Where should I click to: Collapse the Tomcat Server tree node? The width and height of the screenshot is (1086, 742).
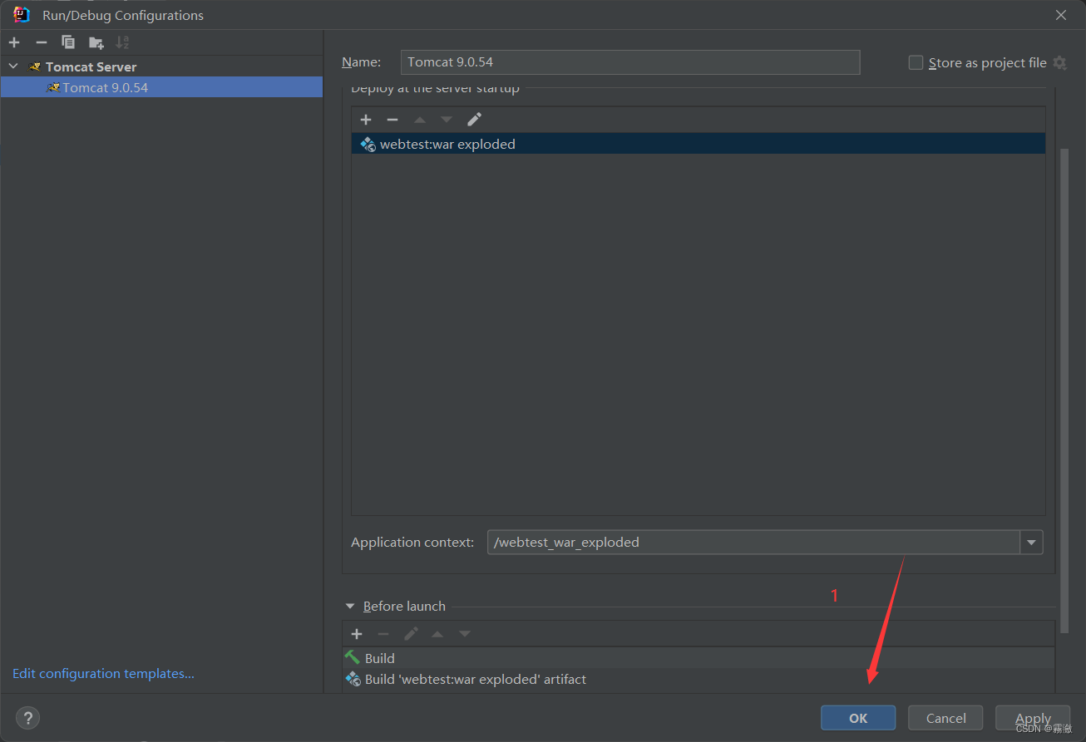pos(13,66)
